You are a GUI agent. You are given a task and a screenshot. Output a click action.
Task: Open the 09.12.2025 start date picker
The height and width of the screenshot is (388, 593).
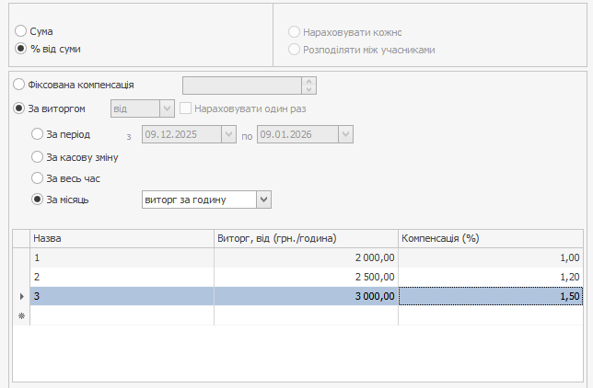(x=227, y=134)
